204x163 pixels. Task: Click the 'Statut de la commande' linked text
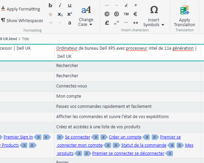(144, 145)
